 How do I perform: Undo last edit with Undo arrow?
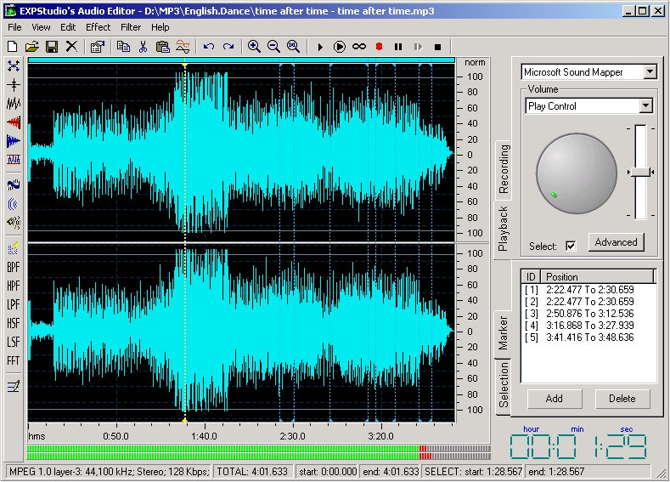click(x=209, y=47)
